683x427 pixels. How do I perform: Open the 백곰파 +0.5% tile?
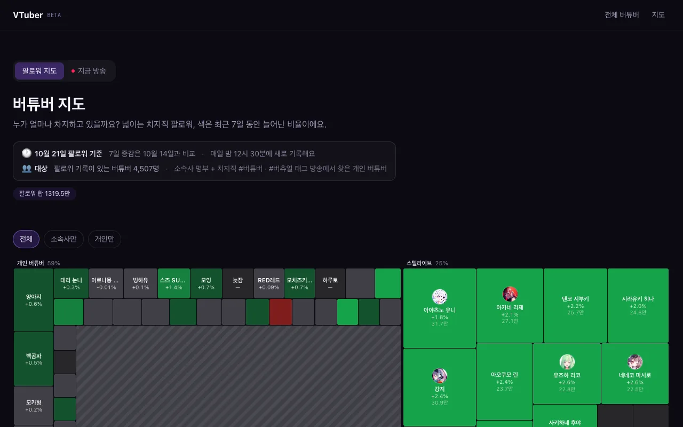[34, 359]
